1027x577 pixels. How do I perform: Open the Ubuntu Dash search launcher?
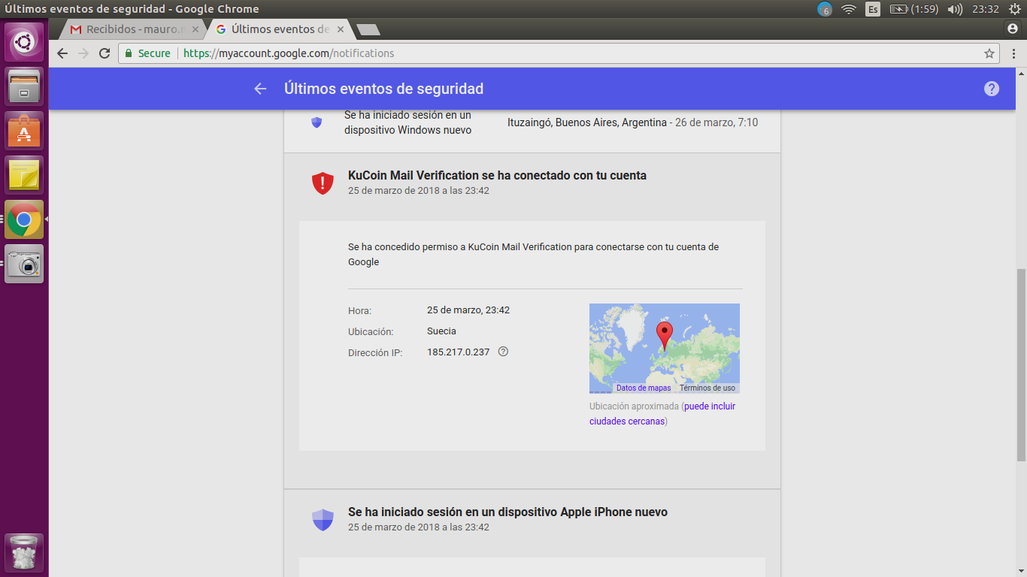click(x=24, y=42)
